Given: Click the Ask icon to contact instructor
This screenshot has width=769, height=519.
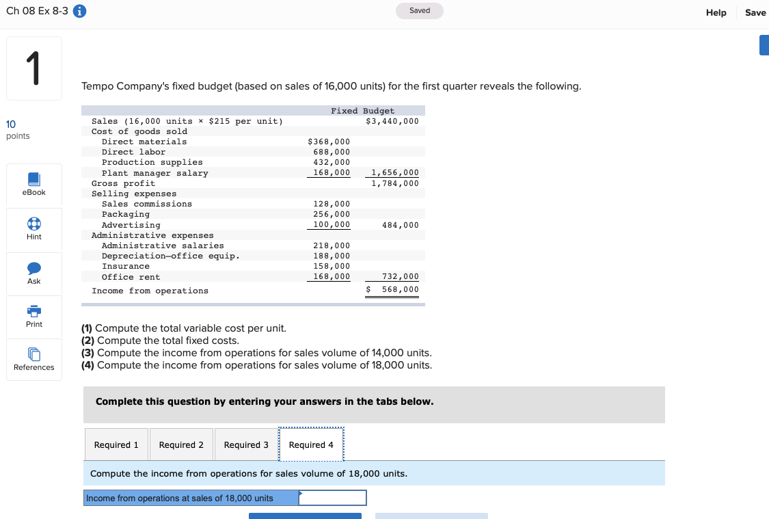Looking at the screenshot, I should tap(33, 274).
